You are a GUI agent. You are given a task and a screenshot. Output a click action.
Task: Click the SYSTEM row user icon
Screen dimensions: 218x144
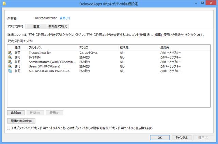pos(10,57)
